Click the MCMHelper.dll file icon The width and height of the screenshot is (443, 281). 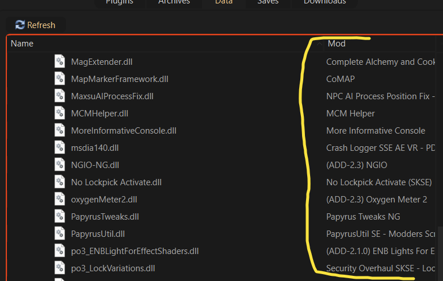(x=60, y=113)
